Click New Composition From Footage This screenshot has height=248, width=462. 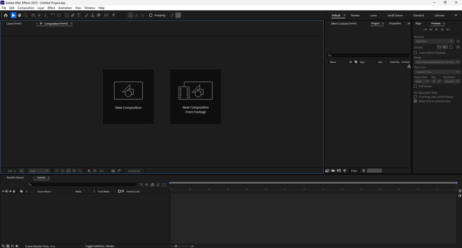tap(196, 97)
